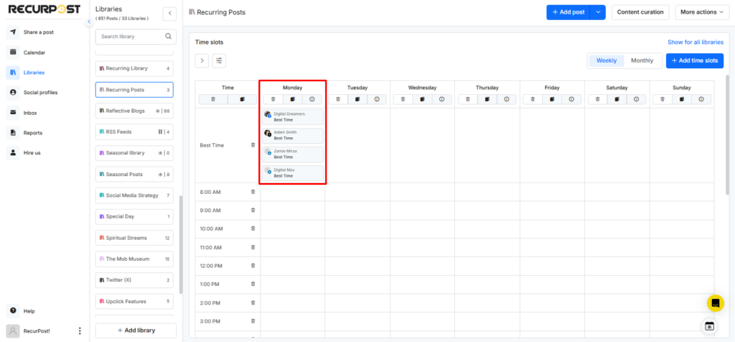735x342 pixels.
Task: Select the Seasonal Posts library
Action: point(134,174)
